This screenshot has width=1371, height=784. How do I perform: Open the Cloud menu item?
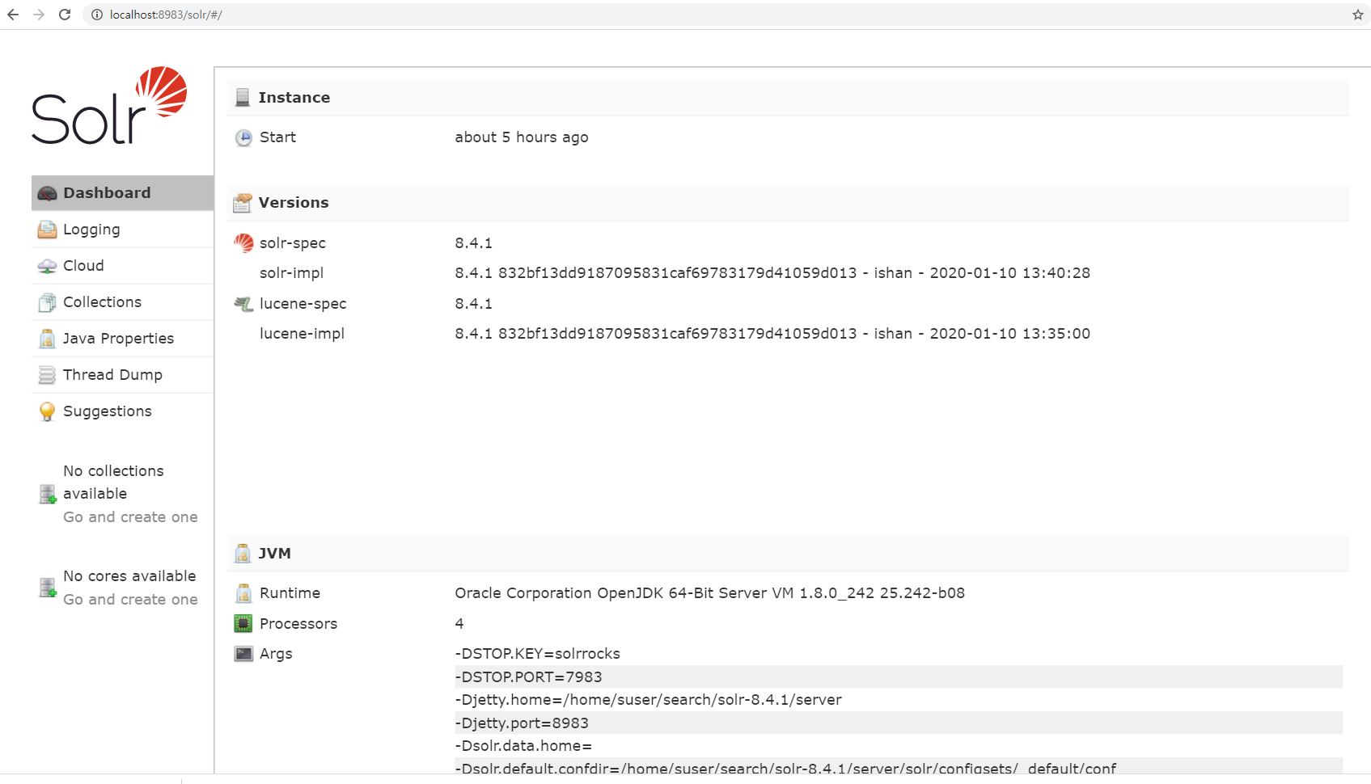122,266
